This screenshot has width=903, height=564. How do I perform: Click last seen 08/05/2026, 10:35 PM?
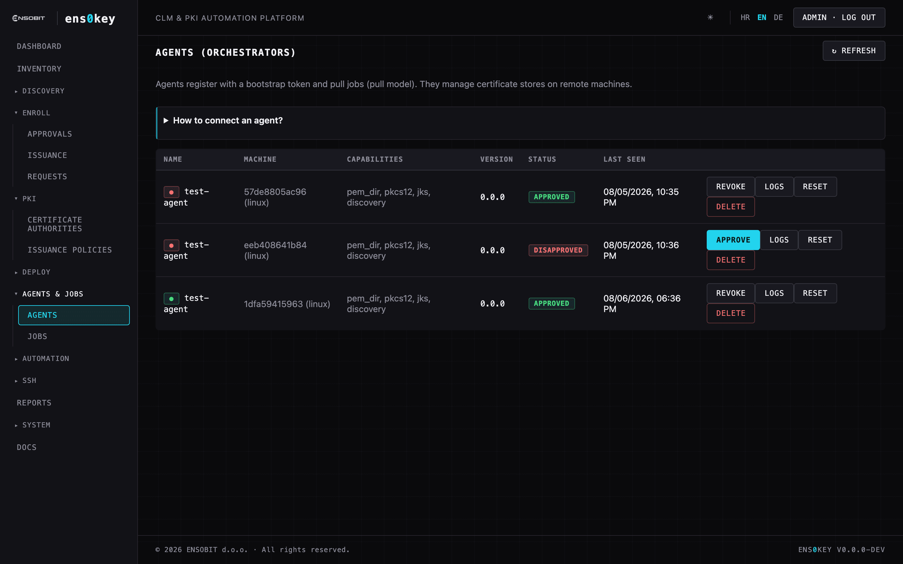[641, 197]
